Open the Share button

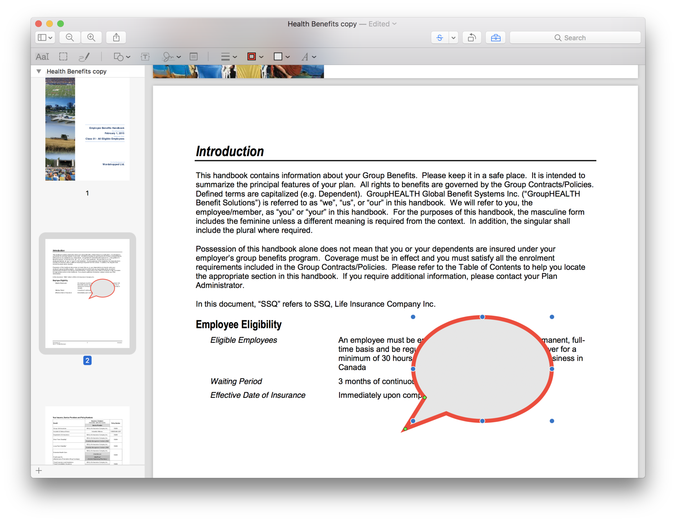click(116, 38)
